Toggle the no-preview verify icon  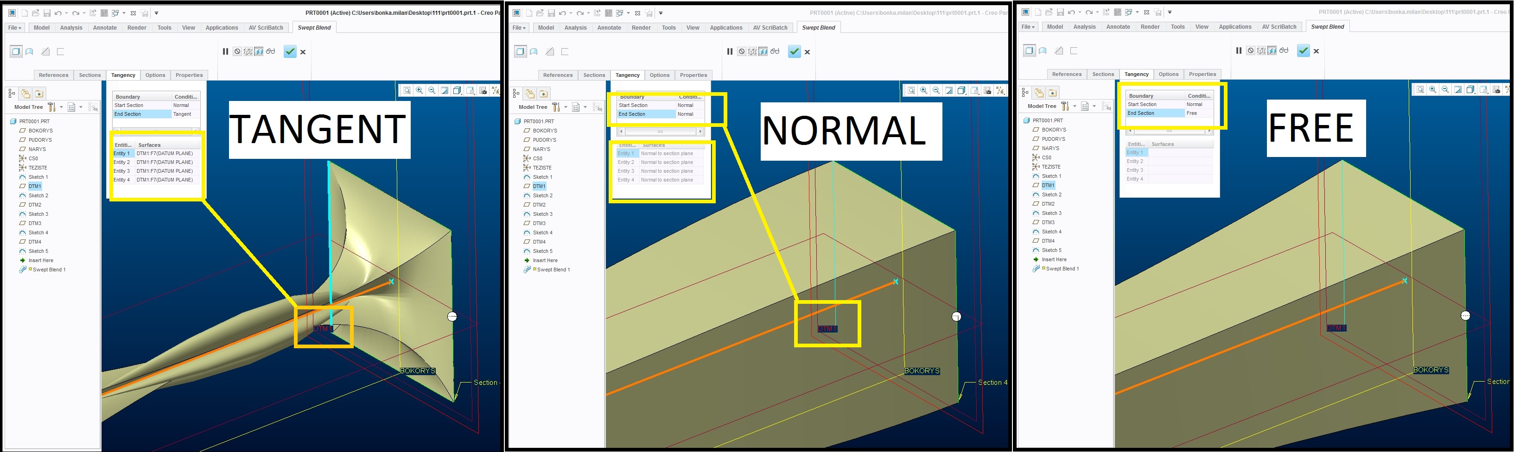pos(237,52)
